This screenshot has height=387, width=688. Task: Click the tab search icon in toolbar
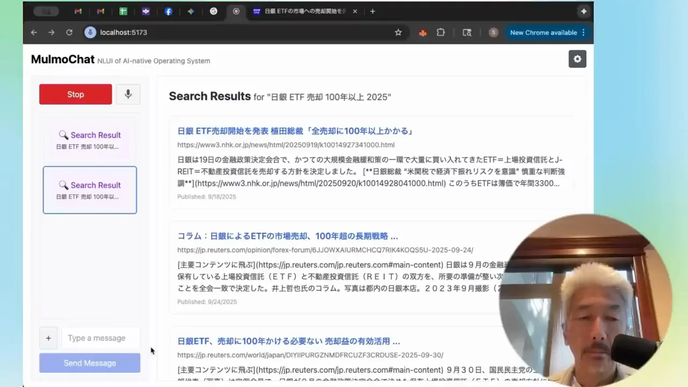467,32
